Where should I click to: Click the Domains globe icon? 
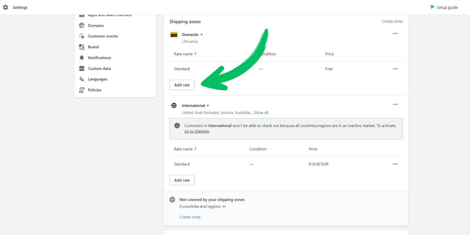[x=82, y=25]
